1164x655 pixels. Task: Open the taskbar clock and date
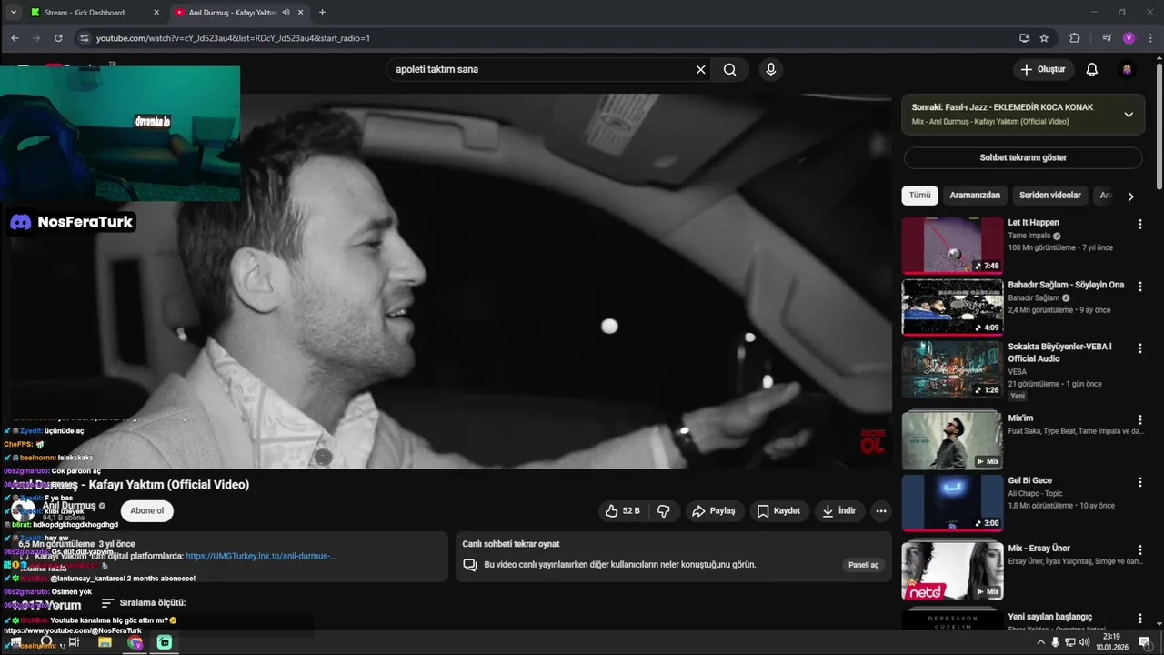point(1110,642)
